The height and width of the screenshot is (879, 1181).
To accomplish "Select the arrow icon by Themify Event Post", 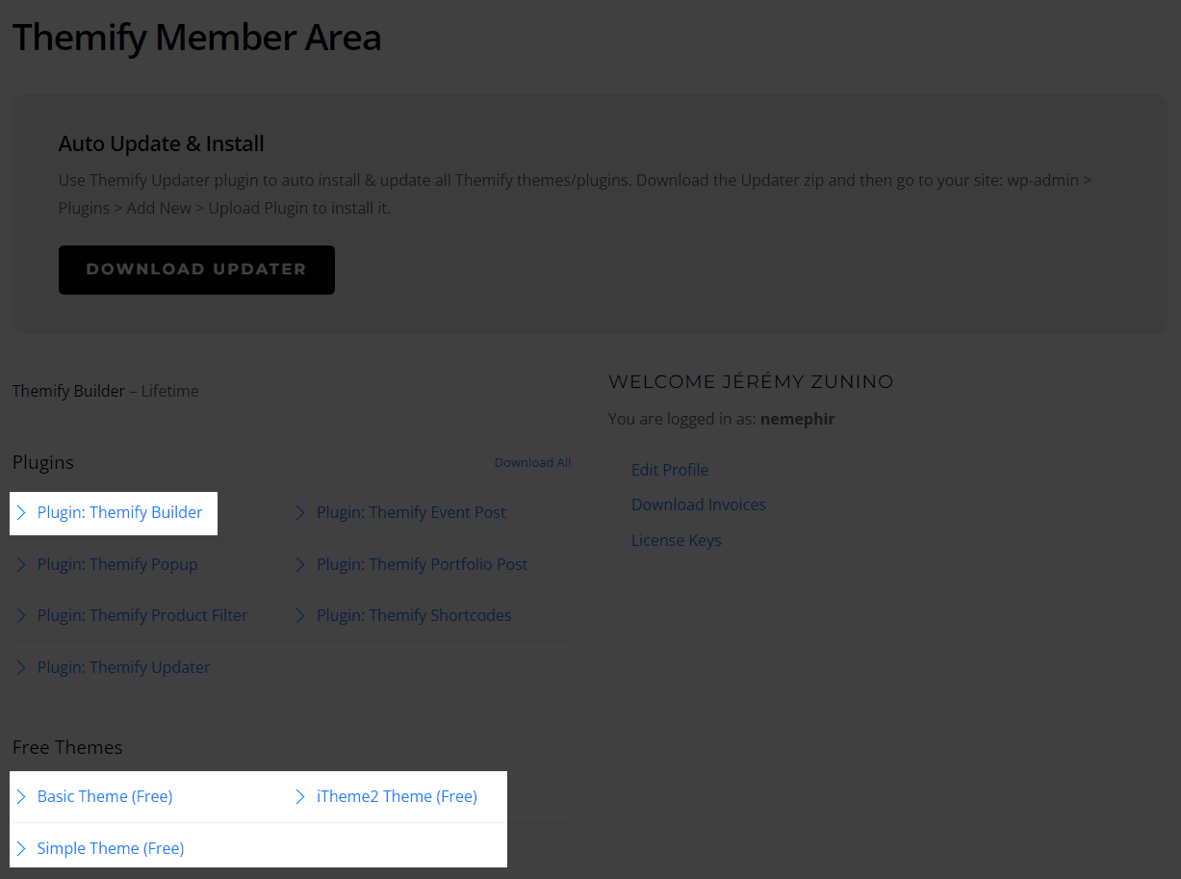I will coord(300,512).
